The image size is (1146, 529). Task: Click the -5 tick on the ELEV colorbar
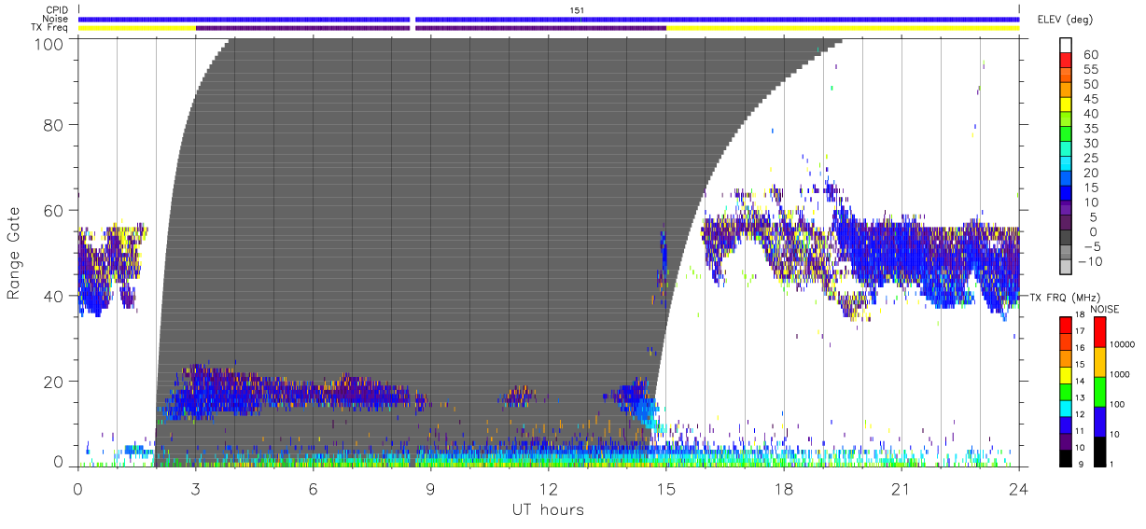click(x=1091, y=247)
